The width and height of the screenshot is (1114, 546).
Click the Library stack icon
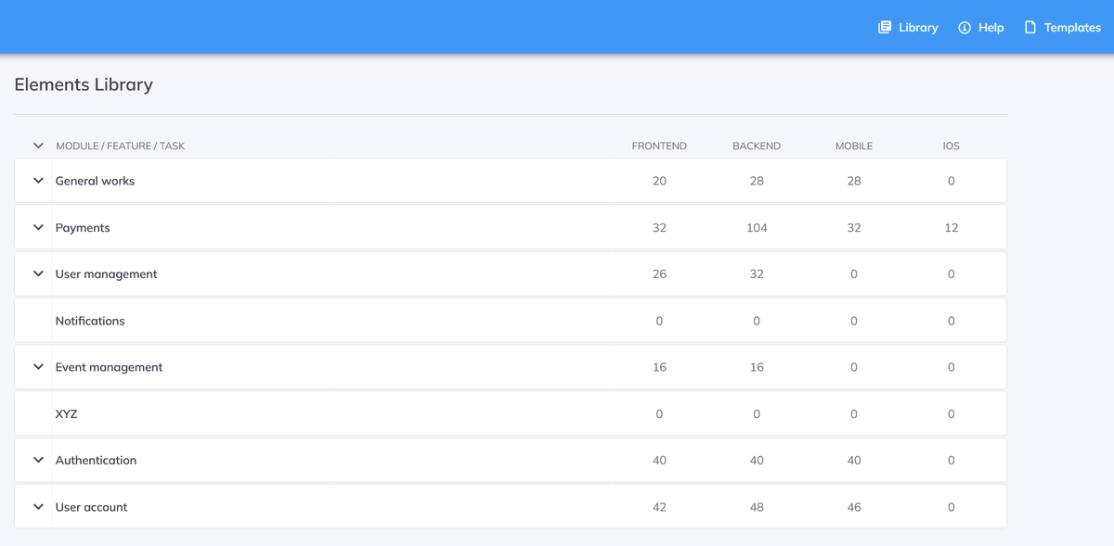point(885,27)
